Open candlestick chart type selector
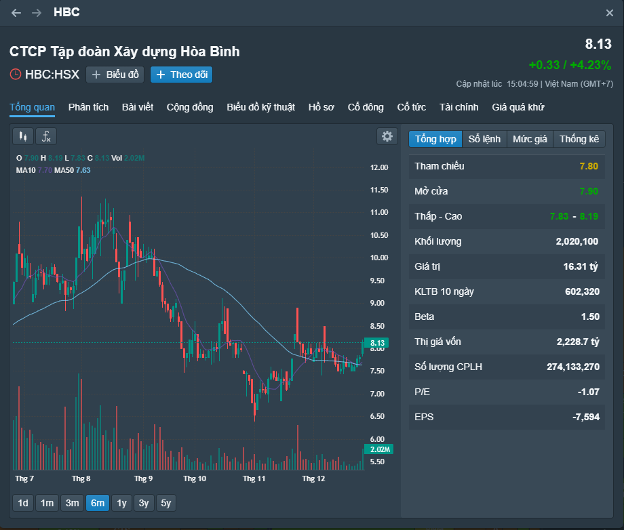The height and width of the screenshot is (530, 624). (23, 136)
